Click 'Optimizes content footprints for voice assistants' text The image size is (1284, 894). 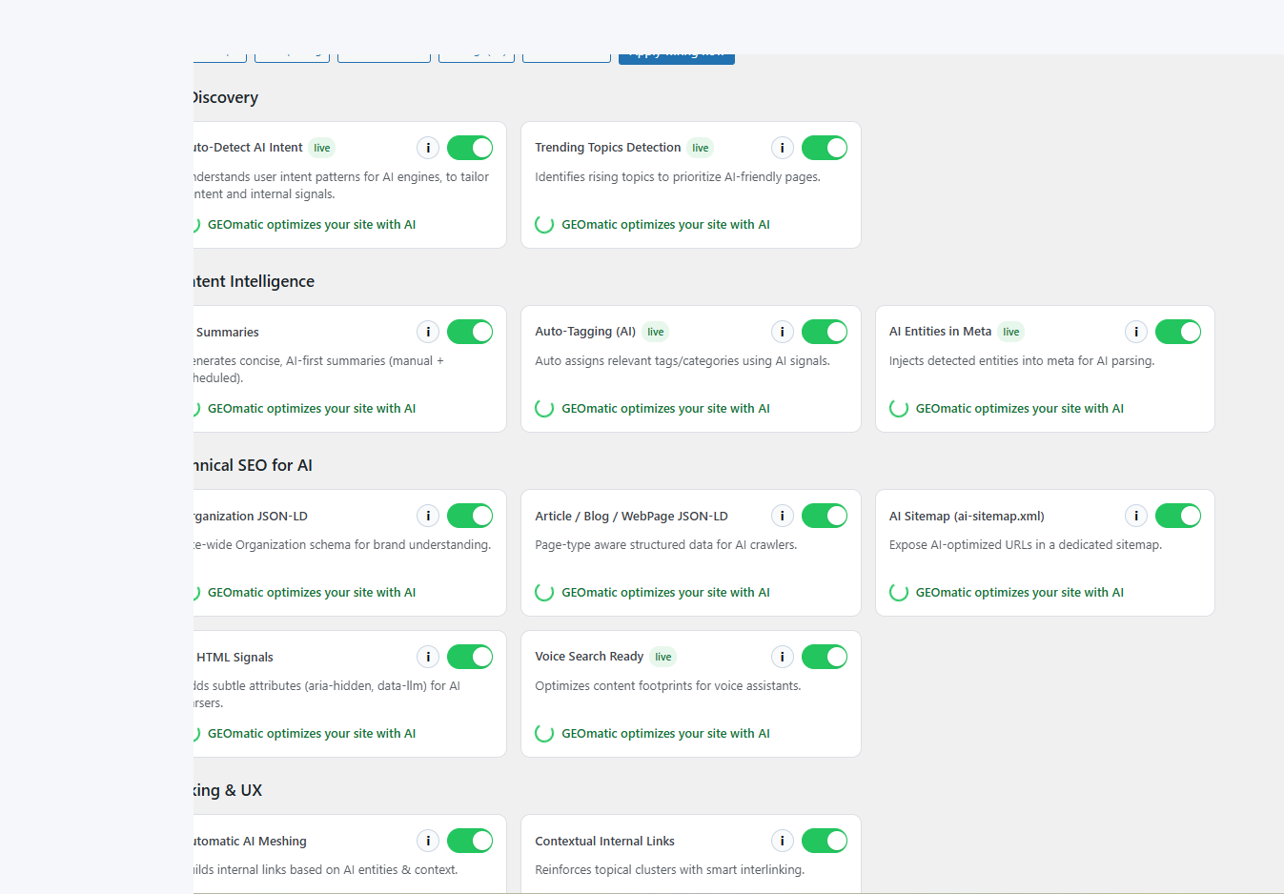tap(668, 686)
